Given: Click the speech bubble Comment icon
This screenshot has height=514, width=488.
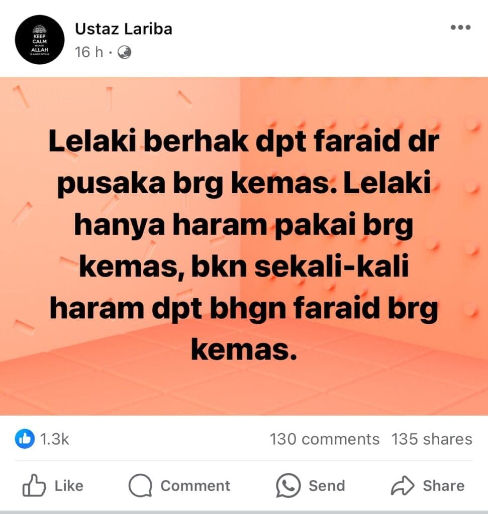Looking at the screenshot, I should point(140,485).
